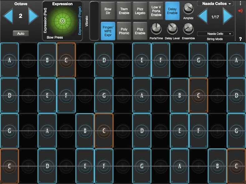
Task: Toggle Trem Enable
Action: pyautogui.click(x=124, y=11)
